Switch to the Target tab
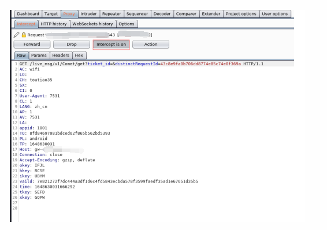The height and width of the screenshot is (230, 327). tap(51, 14)
